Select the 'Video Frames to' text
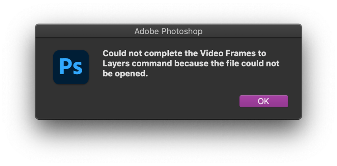Viewport: 337px width, 166px height. [x=233, y=53]
